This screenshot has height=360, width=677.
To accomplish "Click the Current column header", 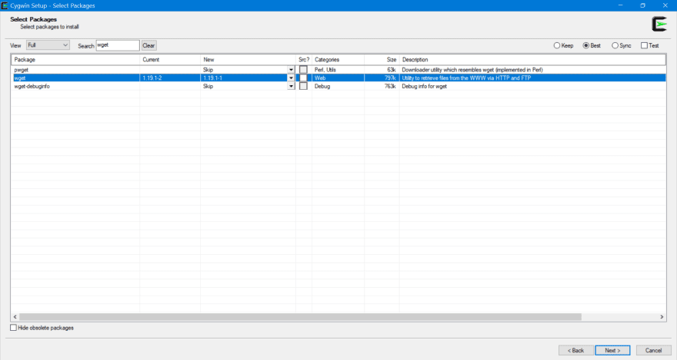I will coord(170,59).
